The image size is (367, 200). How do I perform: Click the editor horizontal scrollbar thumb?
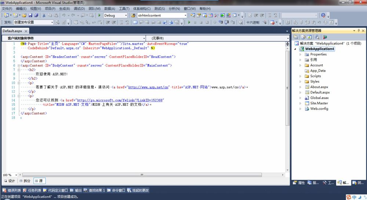[142, 175]
